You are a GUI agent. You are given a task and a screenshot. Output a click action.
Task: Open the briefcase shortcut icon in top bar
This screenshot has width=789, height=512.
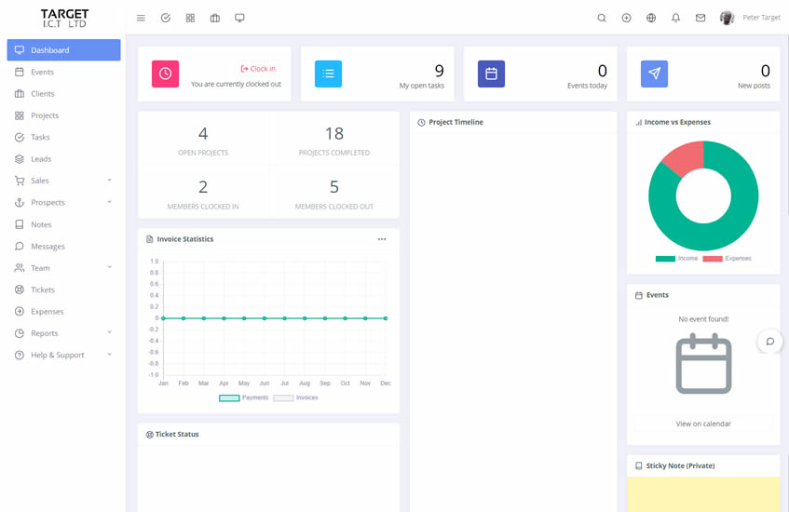click(215, 18)
